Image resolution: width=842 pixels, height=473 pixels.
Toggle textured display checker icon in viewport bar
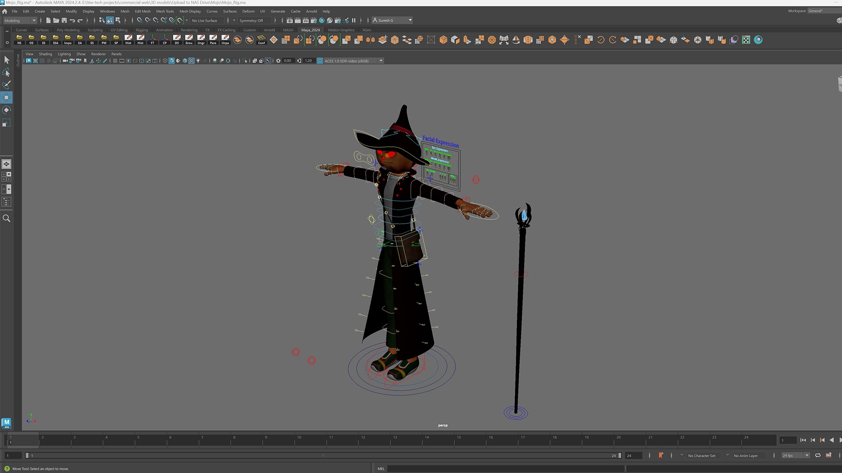point(192,61)
